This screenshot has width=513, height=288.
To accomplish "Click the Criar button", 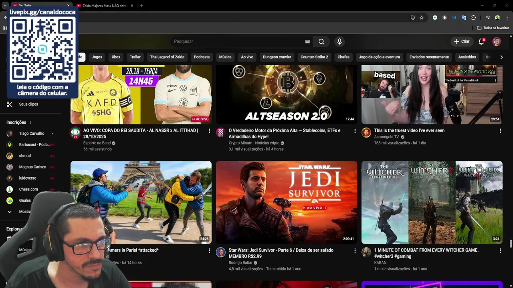I will (x=461, y=42).
